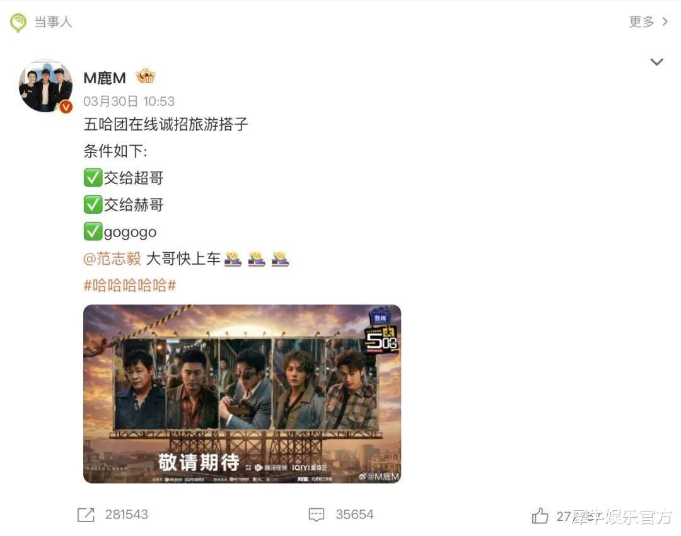Click green checkmark beside 交给超哥
The height and width of the screenshot is (536, 681).
coord(93,178)
